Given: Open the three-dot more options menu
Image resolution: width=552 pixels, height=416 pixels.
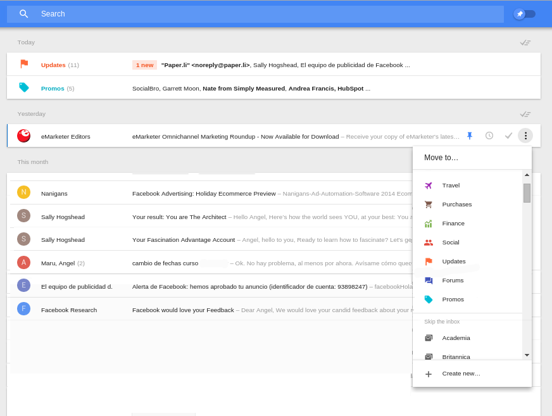Looking at the screenshot, I should tap(525, 136).
